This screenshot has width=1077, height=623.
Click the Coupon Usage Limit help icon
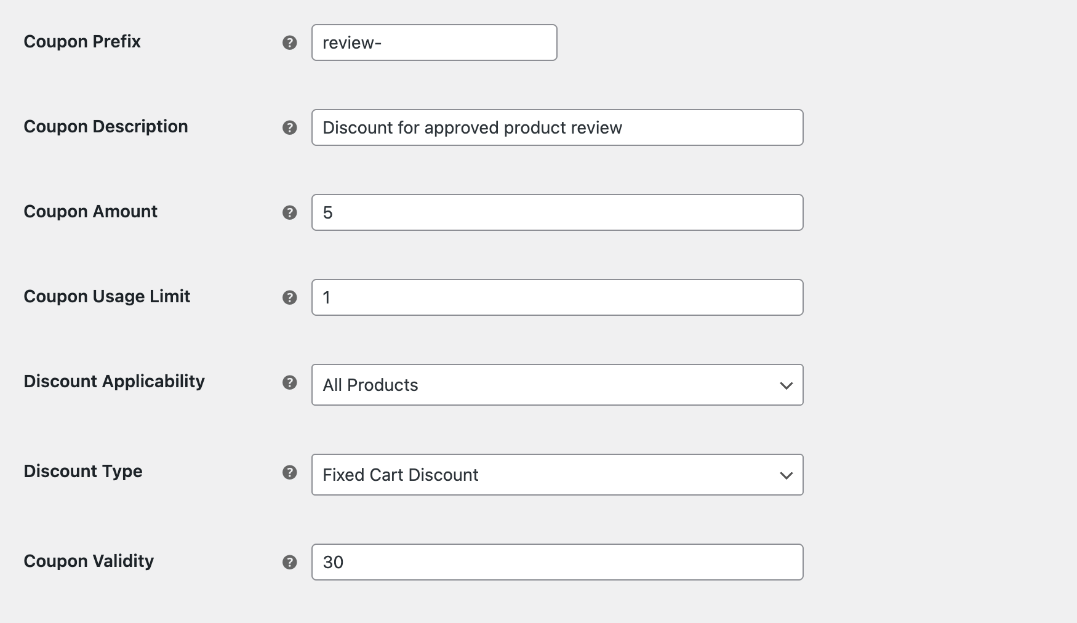(289, 297)
